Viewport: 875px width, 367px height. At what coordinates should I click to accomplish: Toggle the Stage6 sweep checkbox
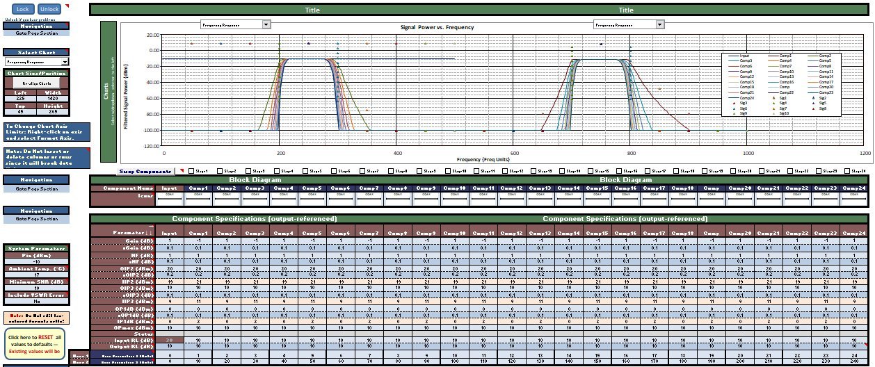click(335, 171)
